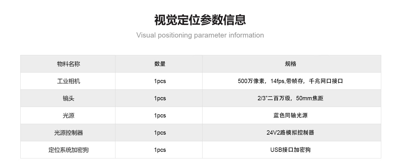The width and height of the screenshot is (401, 165).
Task: Click the 工业相机 material name cell
Action: coord(68,81)
